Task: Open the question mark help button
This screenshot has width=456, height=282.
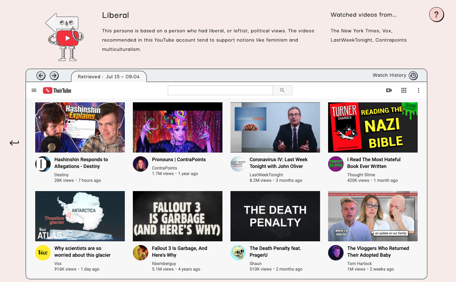Action: pyautogui.click(x=436, y=14)
